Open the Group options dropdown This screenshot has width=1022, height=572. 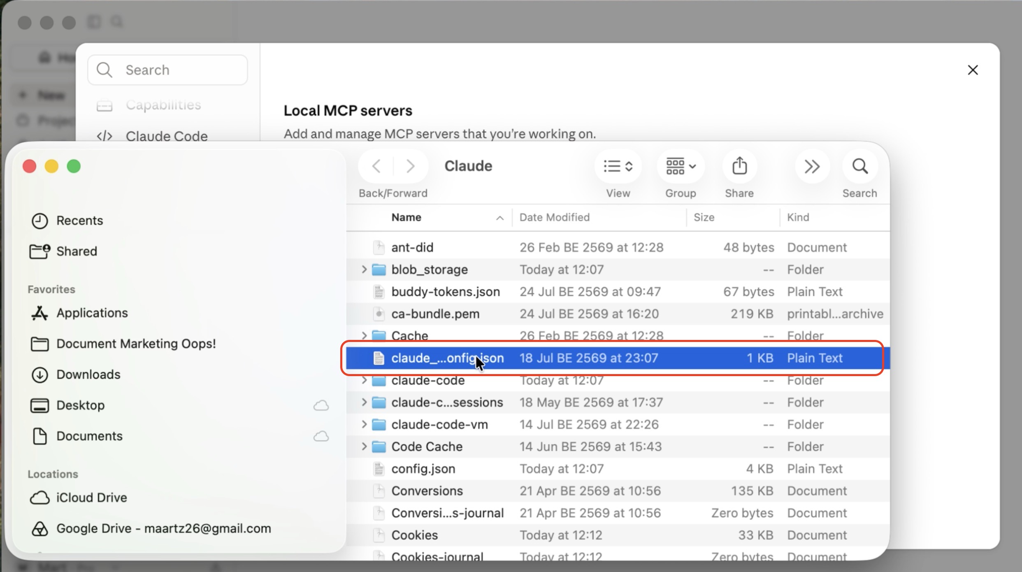point(681,166)
